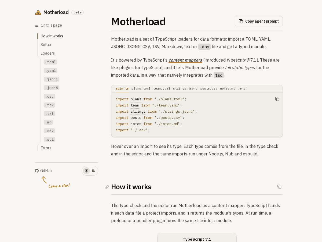The height and width of the screenshot is (242, 322).
Task: Click the Copy agent prompt button
Action: [259, 21]
